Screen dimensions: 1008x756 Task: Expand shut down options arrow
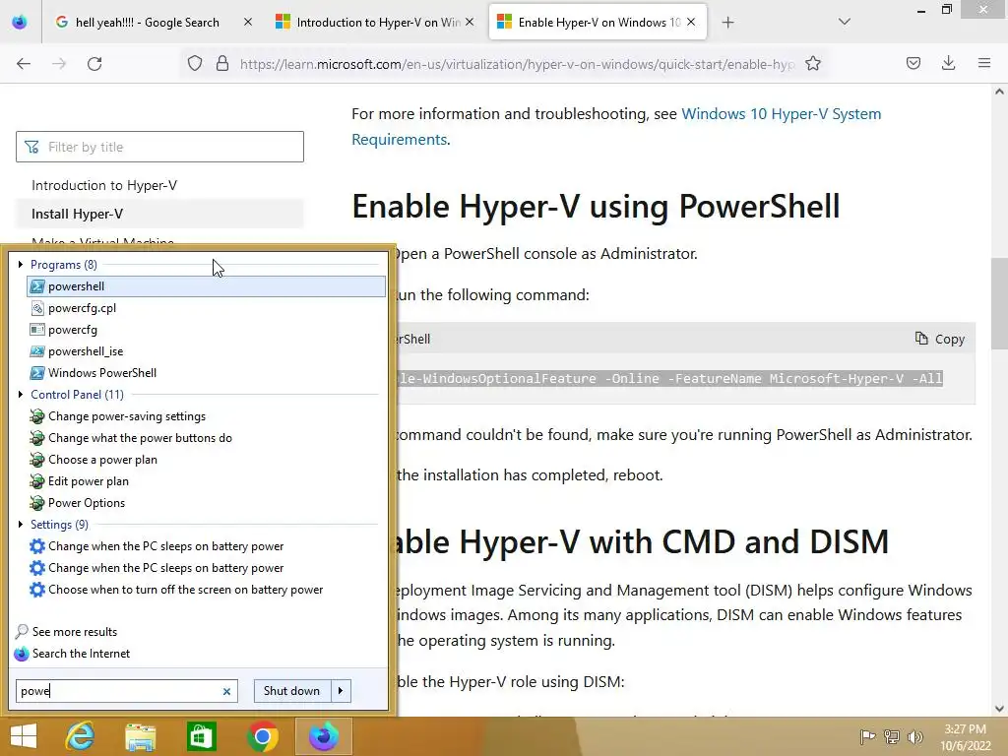pyautogui.click(x=341, y=691)
